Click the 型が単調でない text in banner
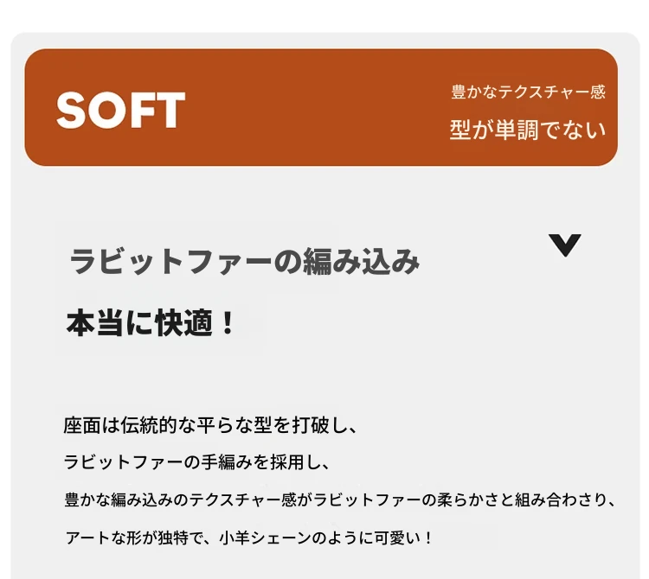The width and height of the screenshot is (649, 579). click(528, 130)
